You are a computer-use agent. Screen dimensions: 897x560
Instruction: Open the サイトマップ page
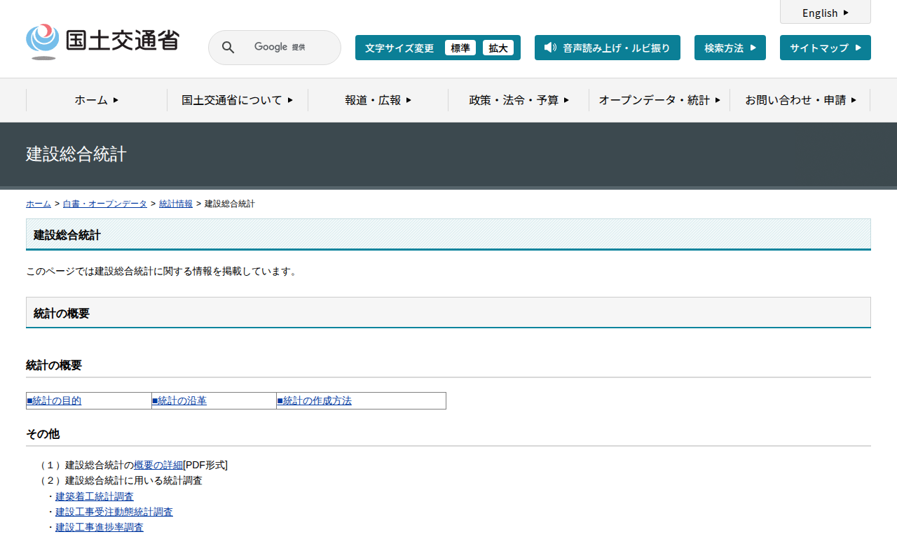pyautogui.click(x=825, y=48)
